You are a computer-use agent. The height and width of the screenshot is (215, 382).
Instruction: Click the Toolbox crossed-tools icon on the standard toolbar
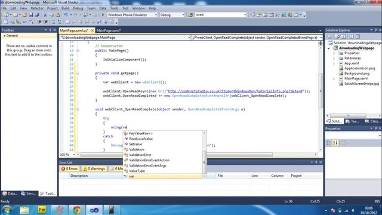278,15
